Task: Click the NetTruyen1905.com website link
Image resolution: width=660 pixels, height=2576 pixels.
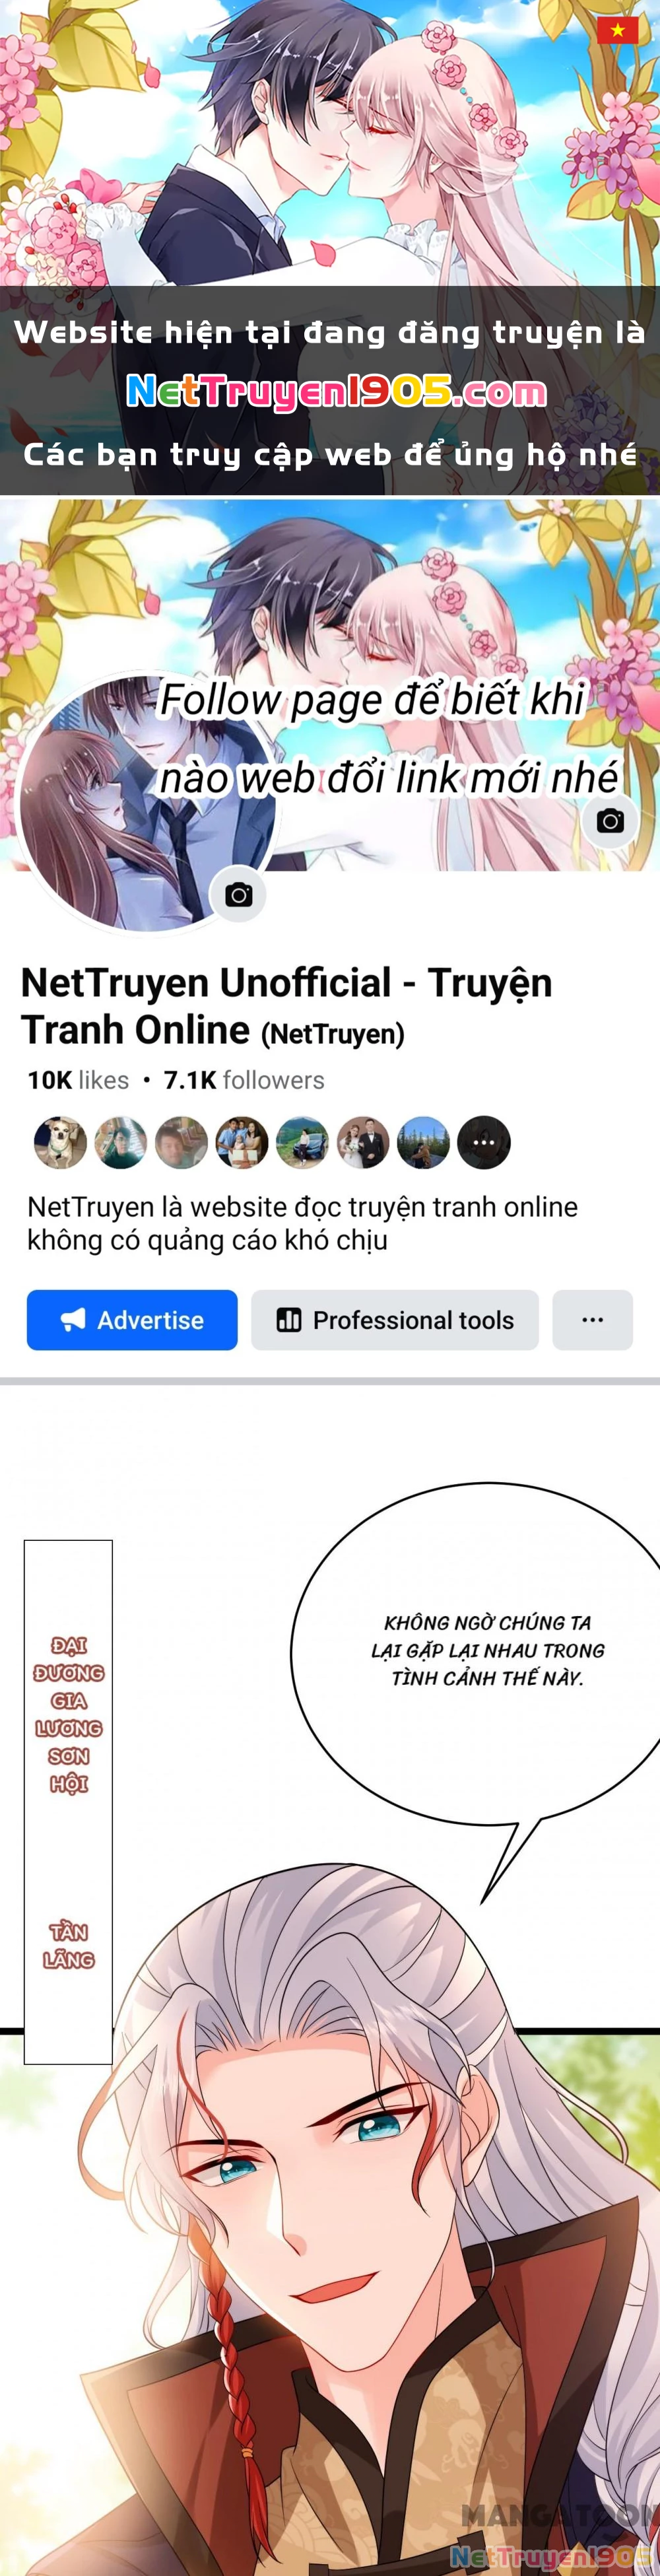Action: pos(336,391)
